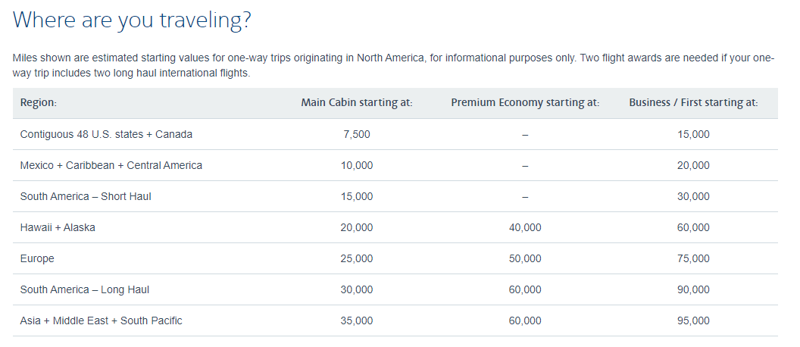Click the 40,000 Premium Economy value for Hawaii

click(525, 227)
